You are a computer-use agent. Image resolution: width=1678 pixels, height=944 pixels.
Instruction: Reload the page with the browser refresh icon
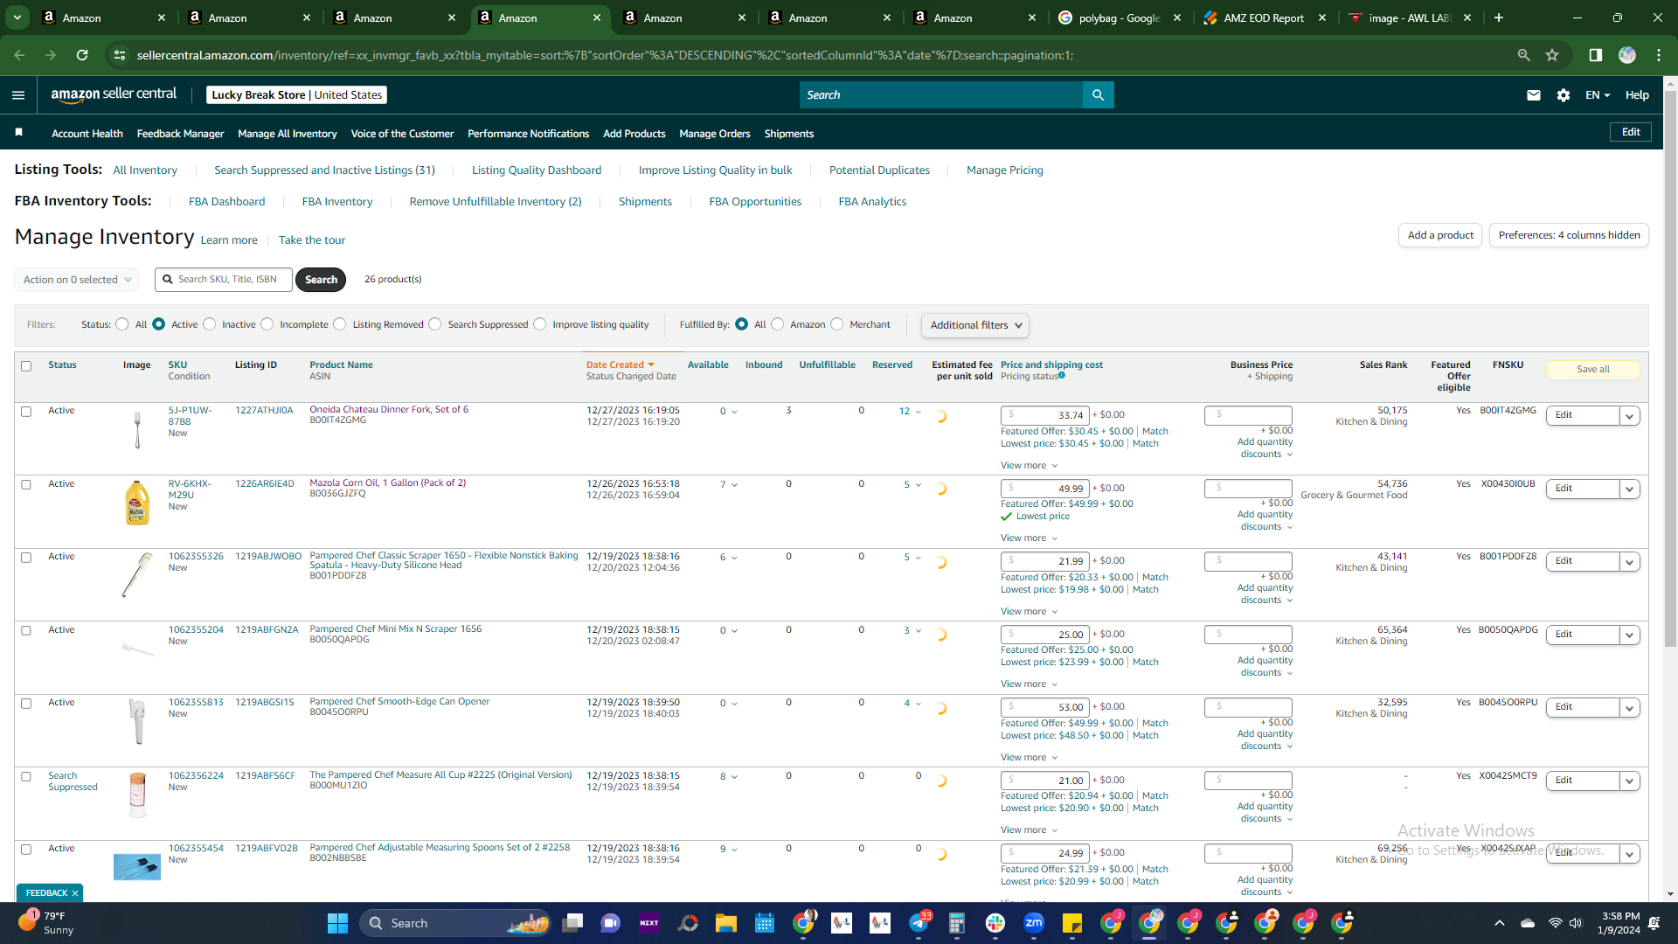(82, 55)
